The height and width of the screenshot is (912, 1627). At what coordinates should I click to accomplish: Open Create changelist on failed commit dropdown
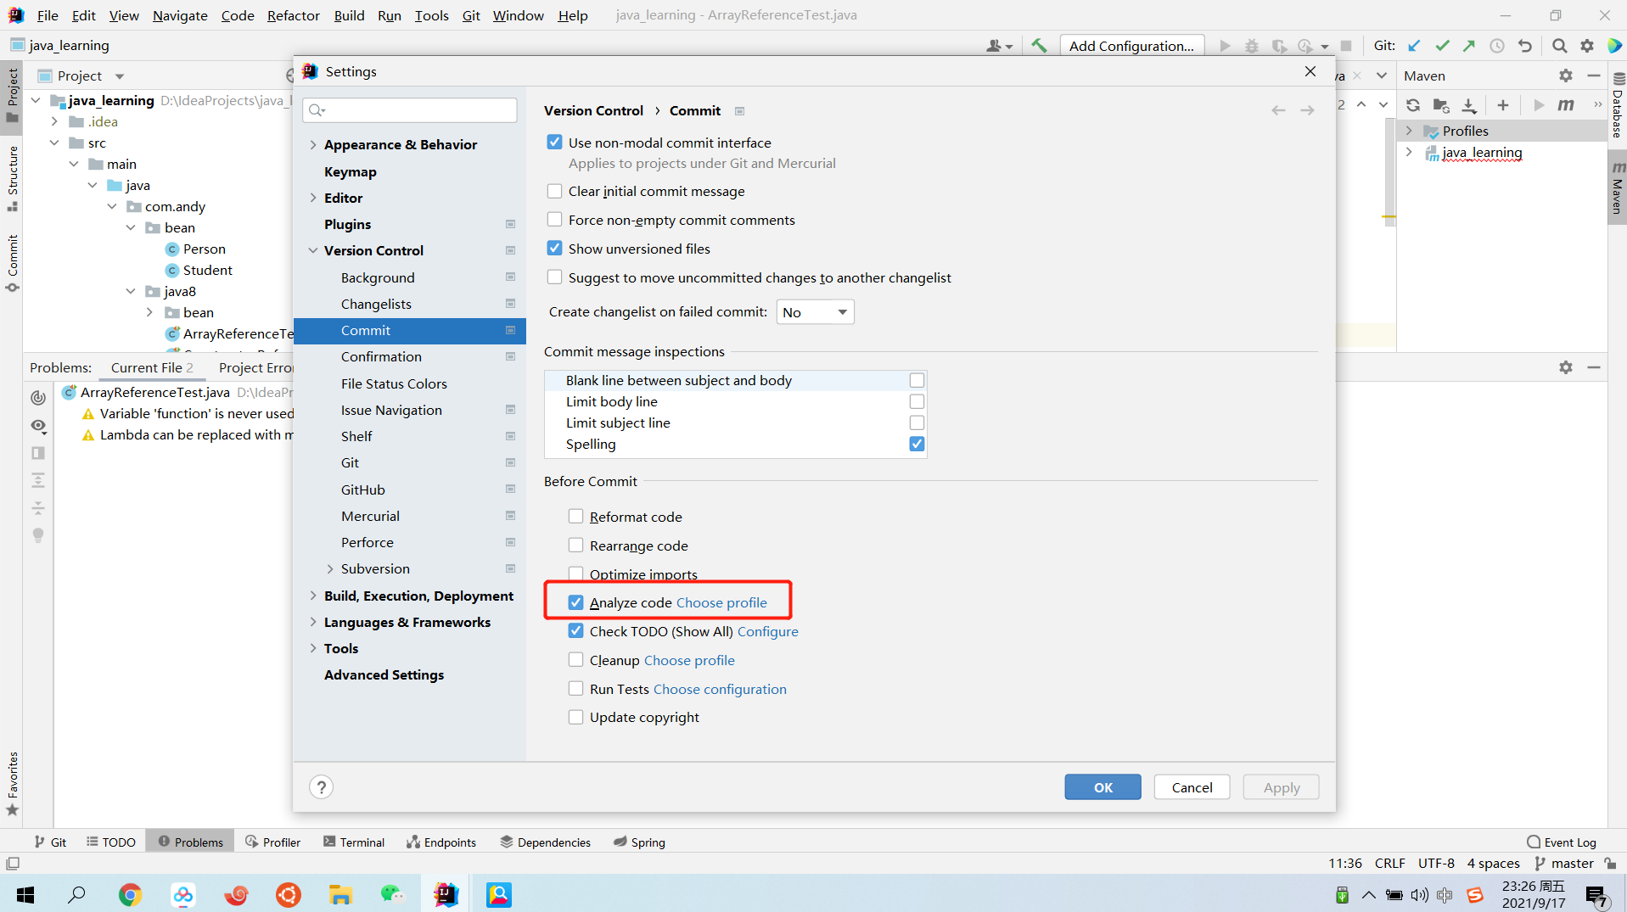[x=815, y=312]
